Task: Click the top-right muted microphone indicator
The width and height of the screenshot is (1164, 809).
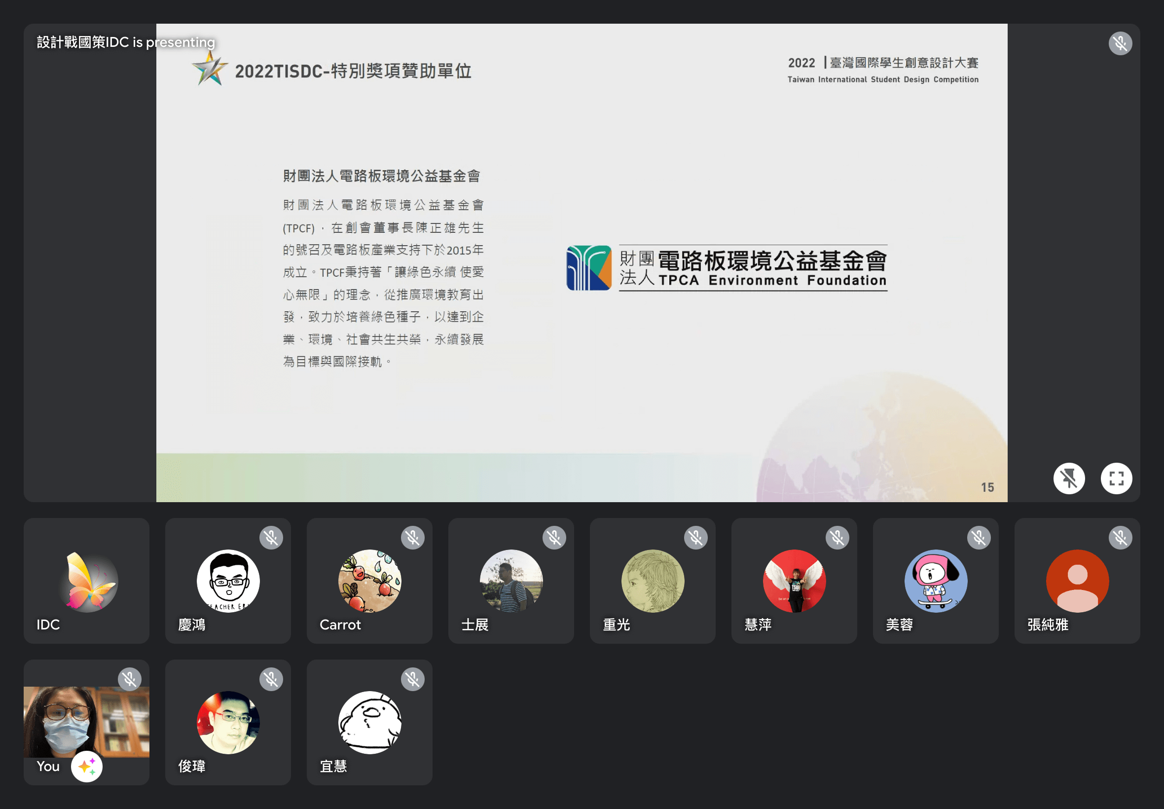Action: click(1122, 43)
